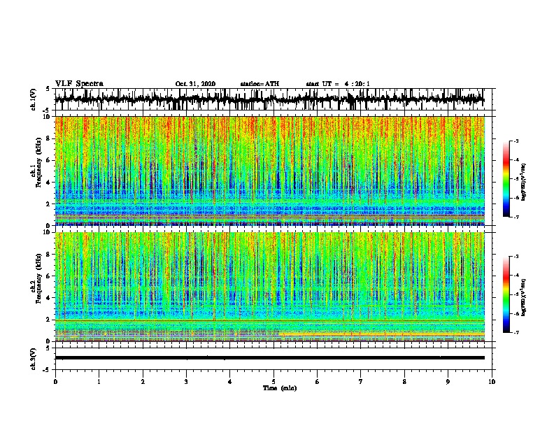Screen dimensions: 554x428
Task: Click the "9" tick on Time axis
Action: 448,382
